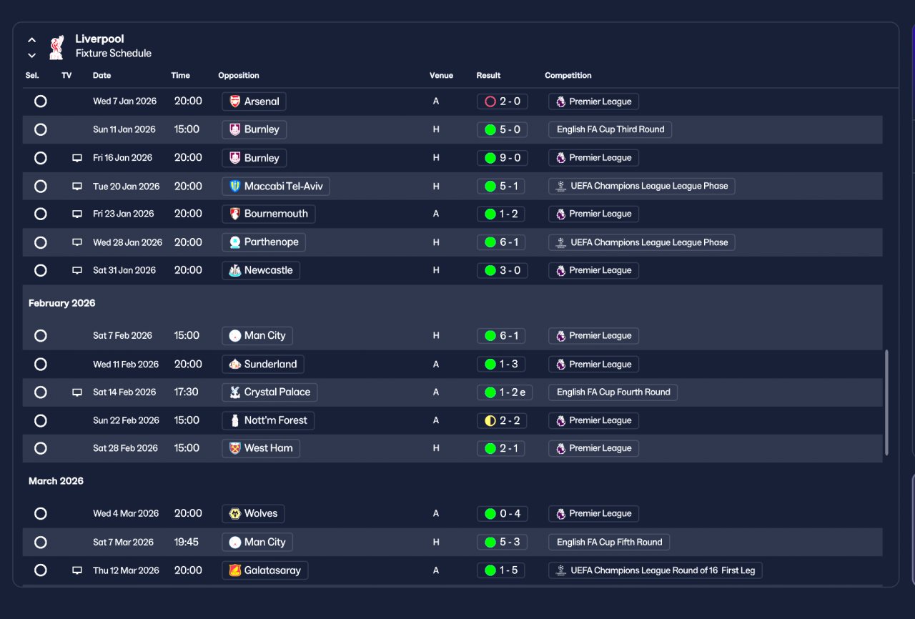Click the fixture list vertical scrollbar
Viewport: 915px width, 619px height.
[x=887, y=402]
